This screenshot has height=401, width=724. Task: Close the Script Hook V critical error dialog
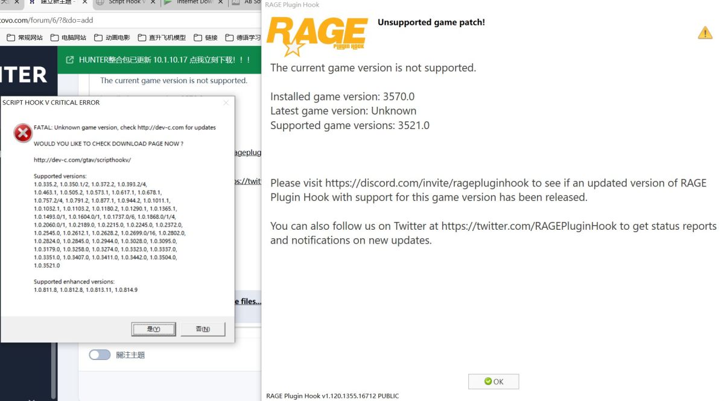click(x=226, y=103)
